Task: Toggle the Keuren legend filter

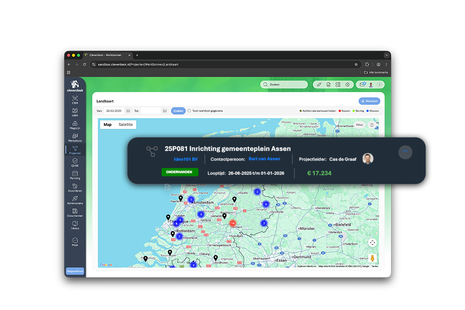Action: coord(340,111)
